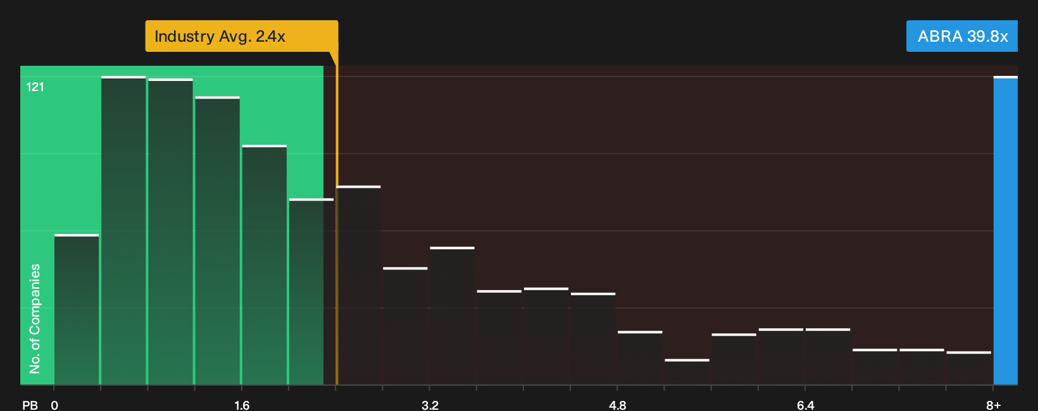Click the bar starting at PB 1.6

click(x=265, y=265)
